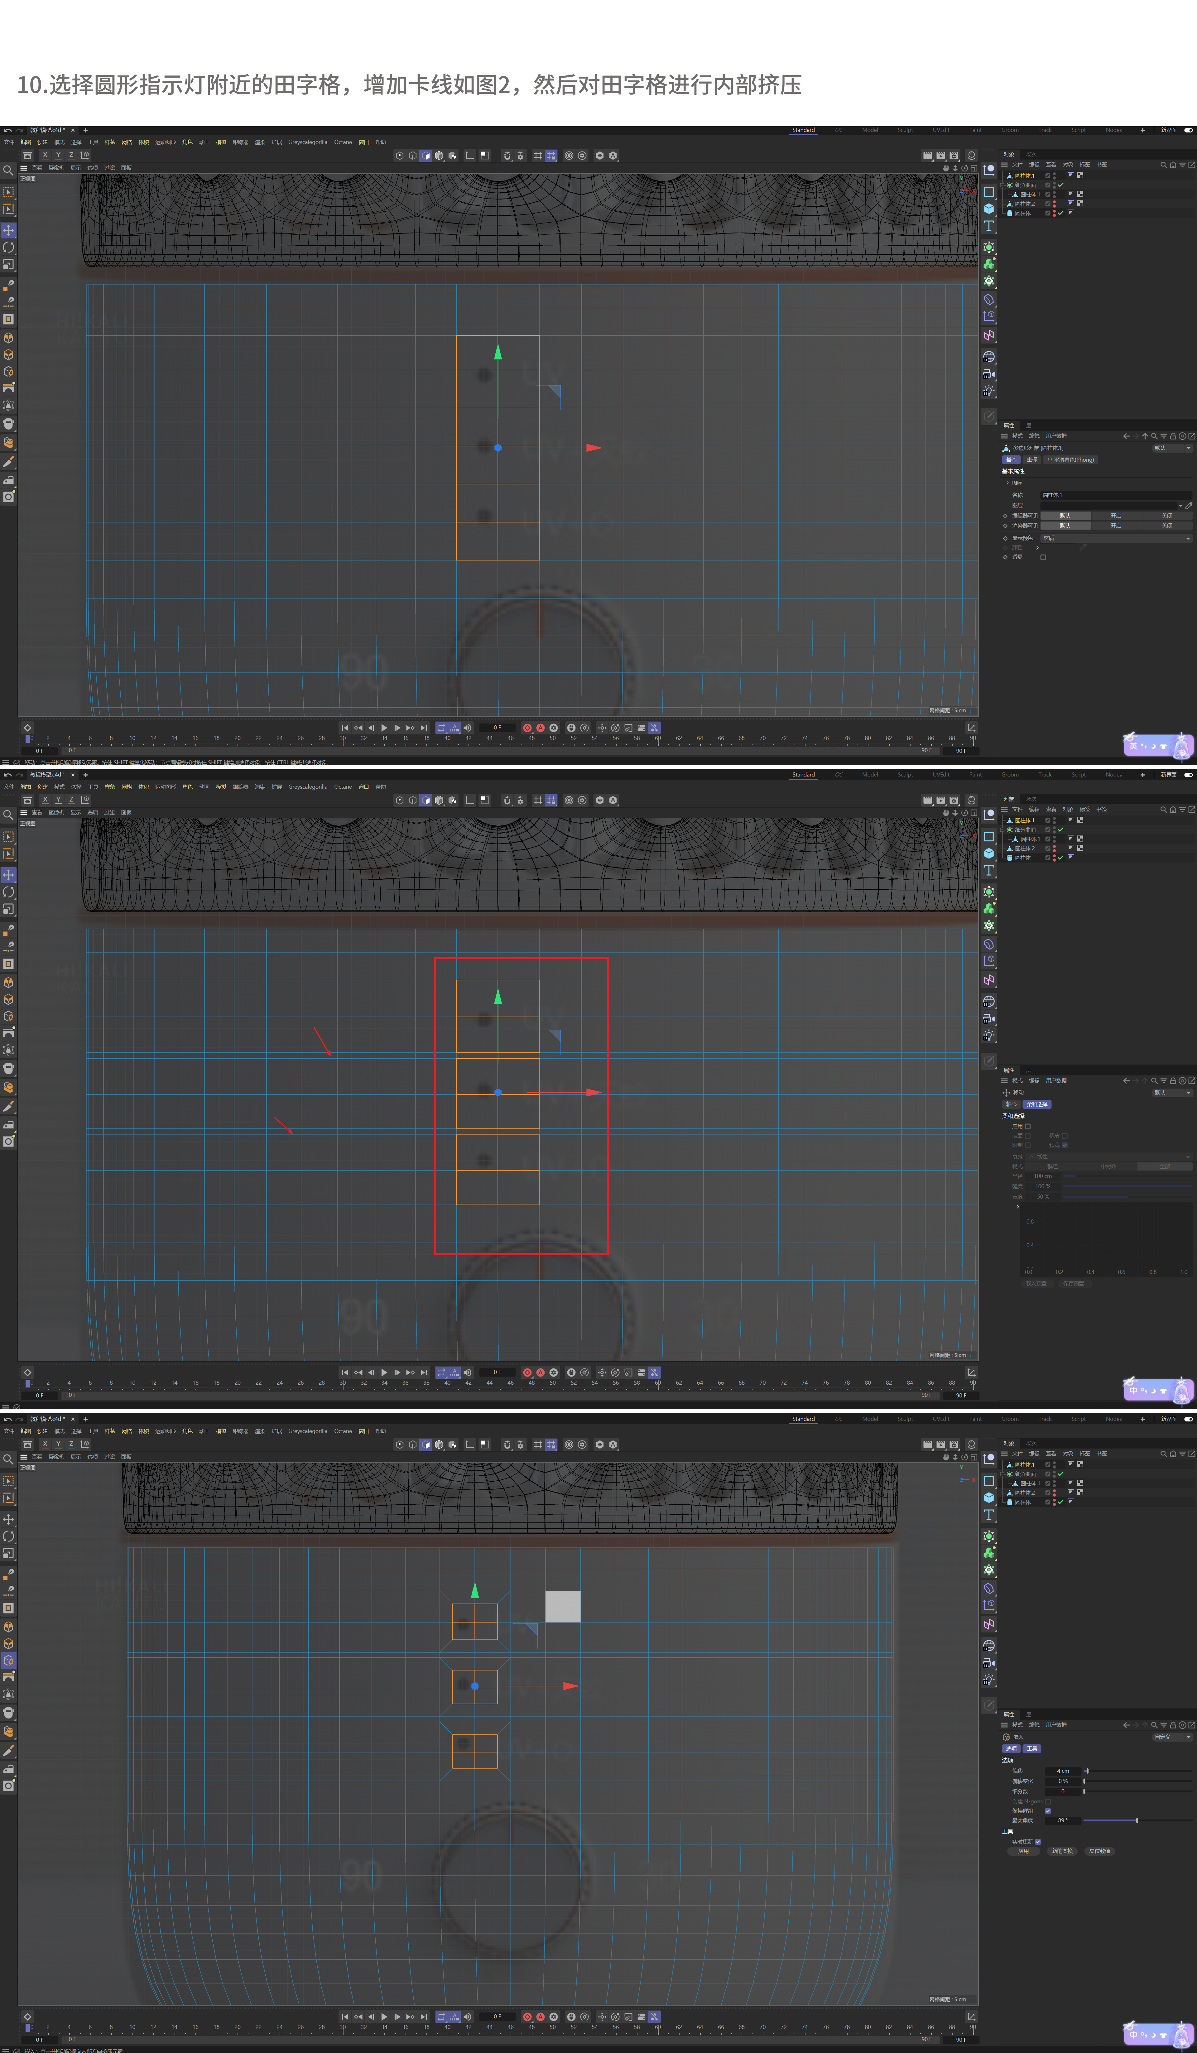Enable the 透显 checkbox
The image size is (1197, 2053).
[x=1043, y=557]
